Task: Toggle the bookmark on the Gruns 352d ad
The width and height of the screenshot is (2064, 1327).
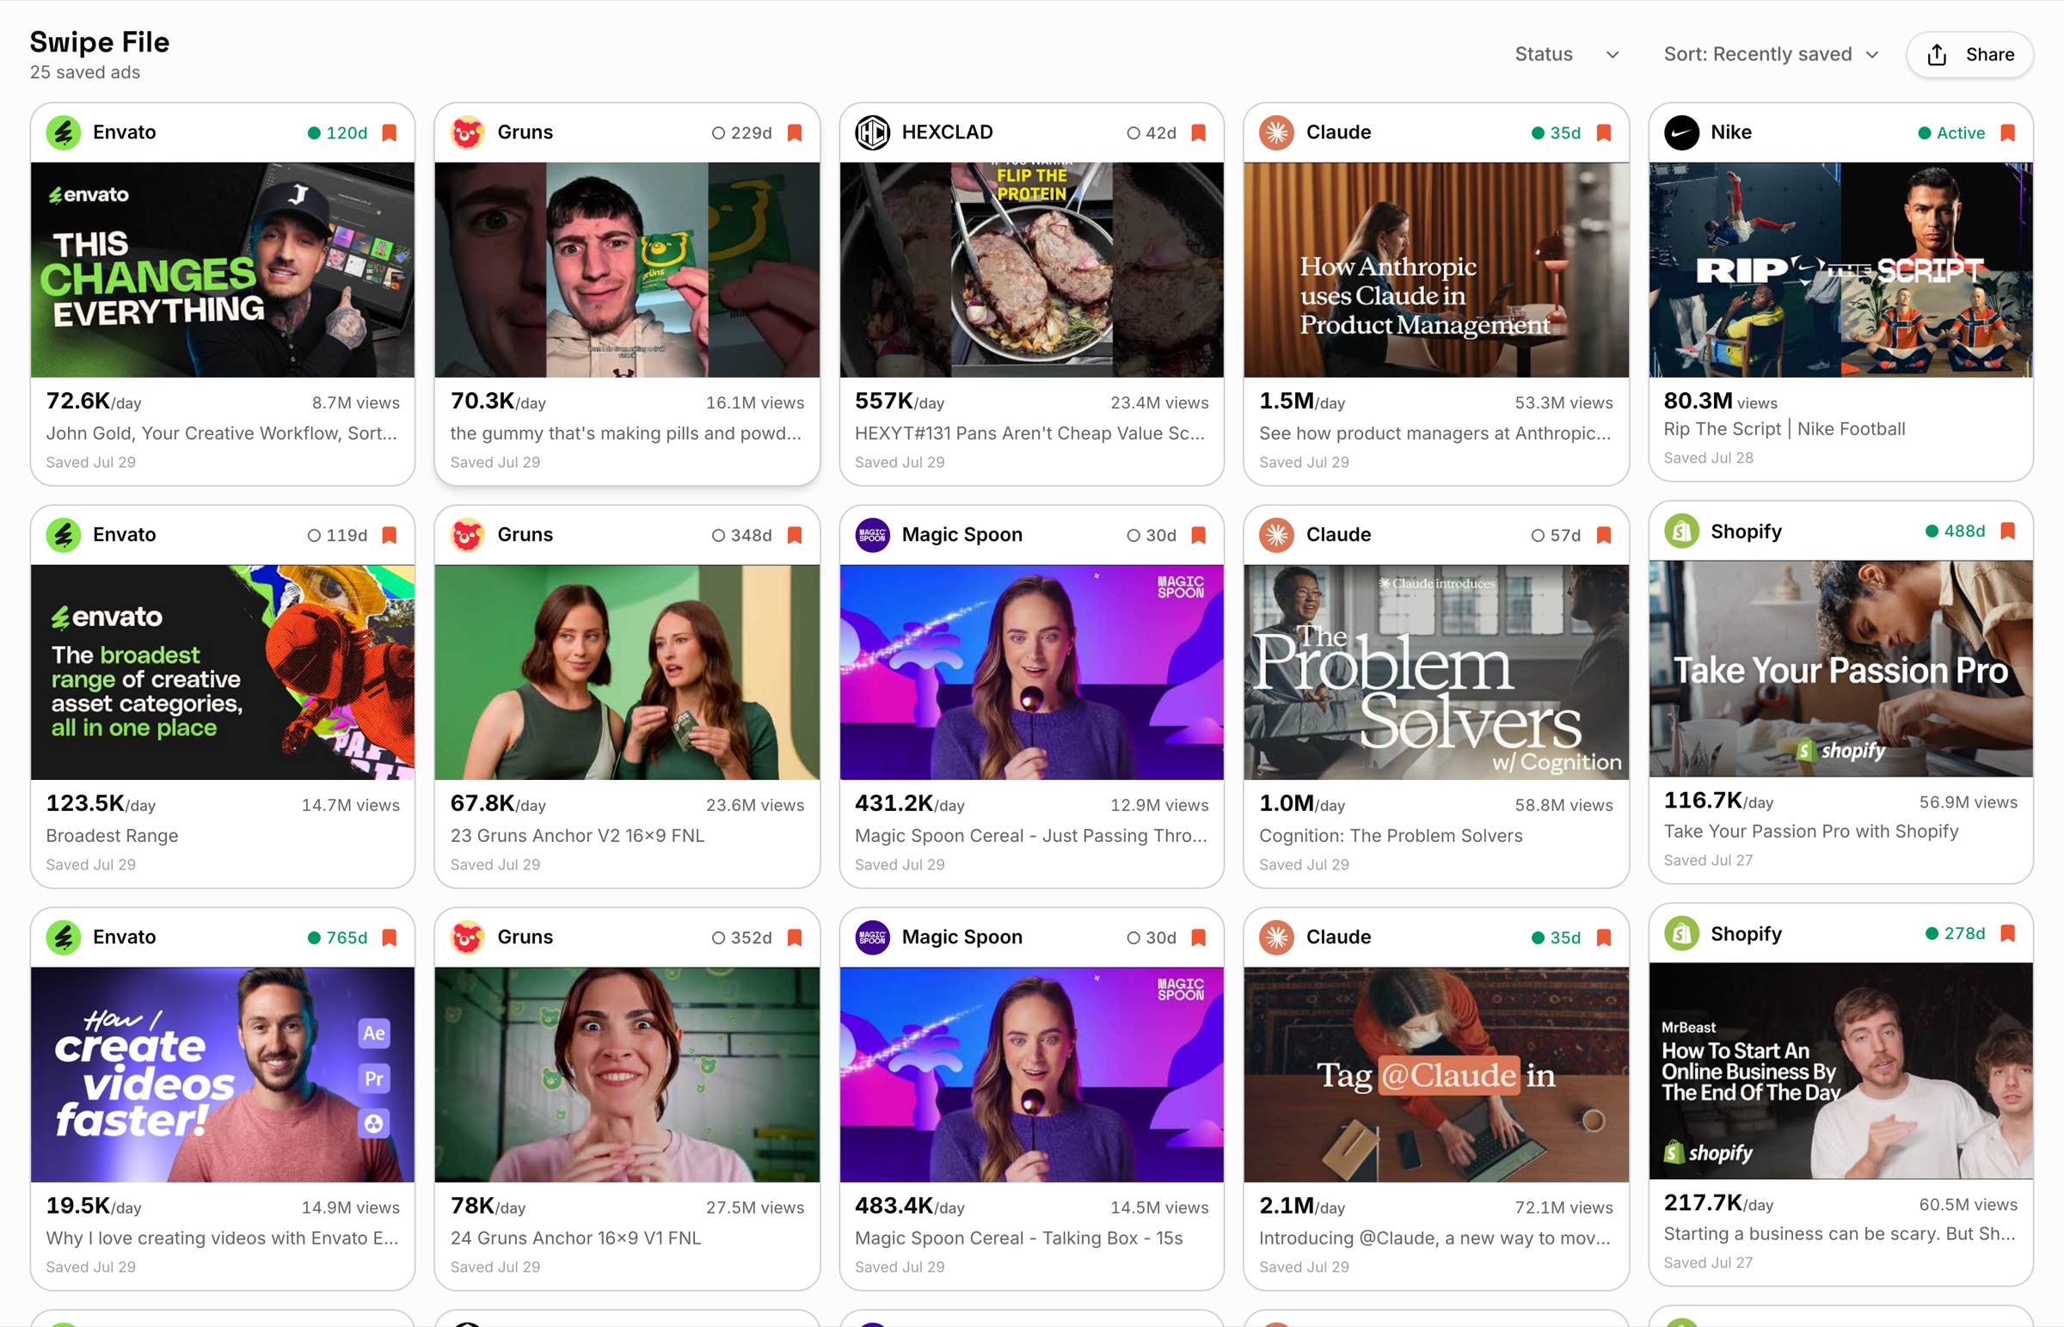Action: (x=795, y=937)
